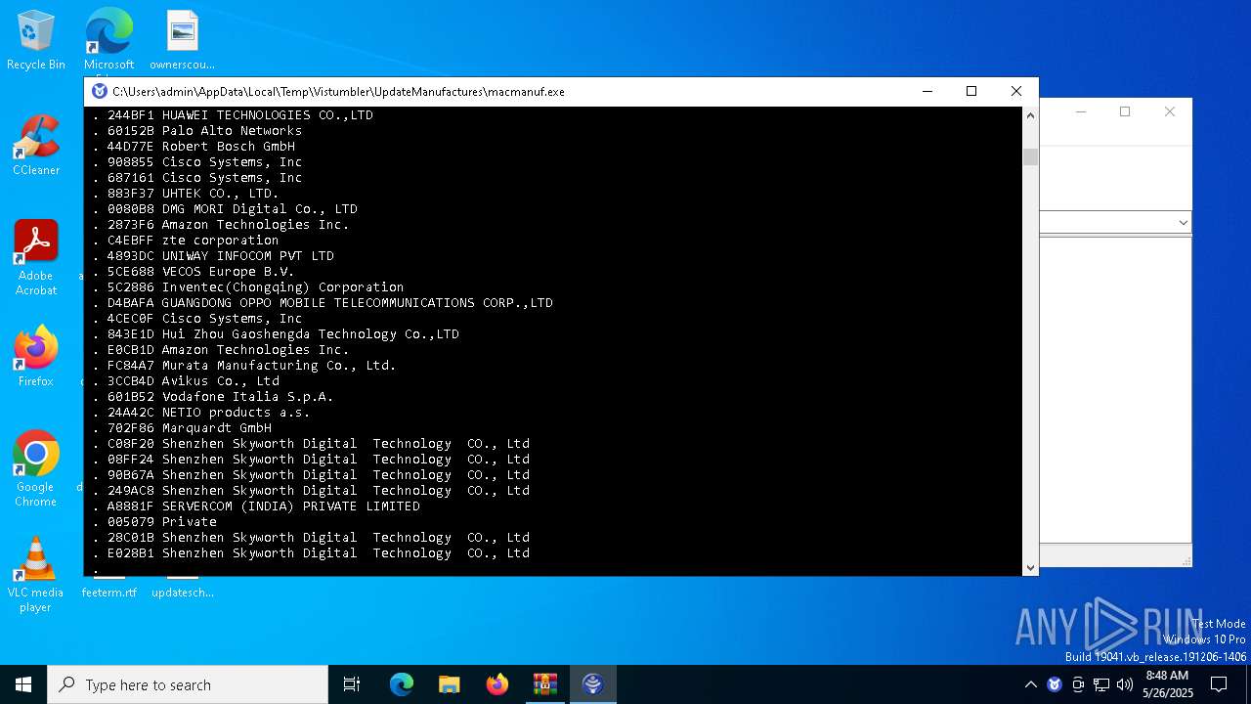
Task: Launch Firefox from desktop shortcut
Action: (x=36, y=357)
